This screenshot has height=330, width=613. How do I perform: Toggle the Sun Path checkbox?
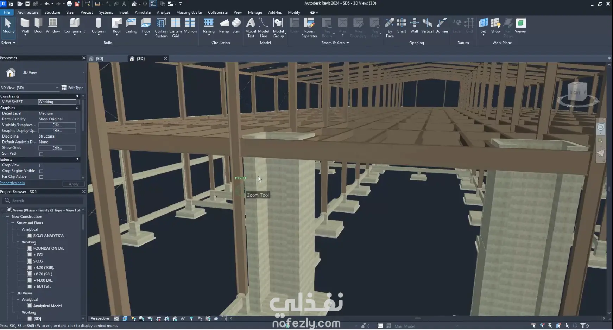[41, 154]
